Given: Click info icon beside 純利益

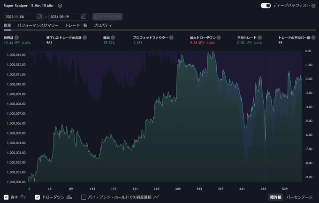Looking at the screenshot, I should click(17, 37).
